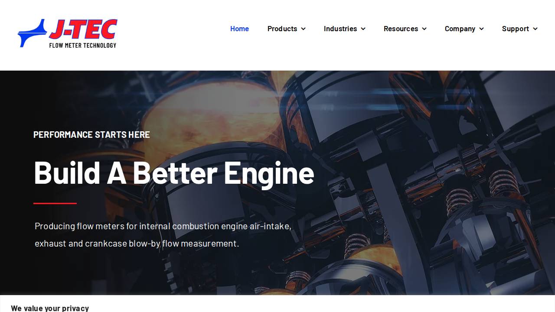Expand the Company dropdown arrow
The image size is (555, 312).
(482, 29)
